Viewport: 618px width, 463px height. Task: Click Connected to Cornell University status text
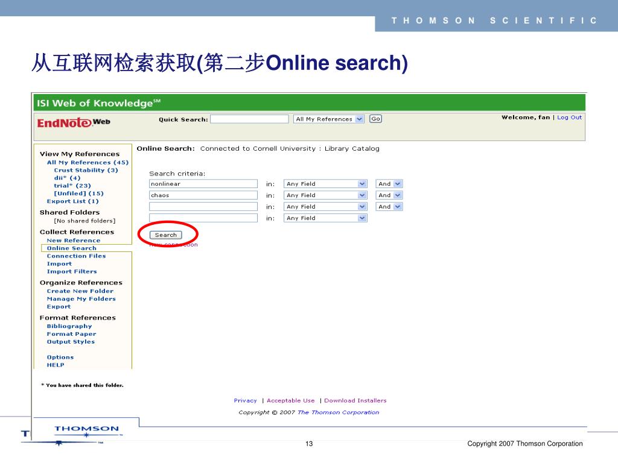point(290,148)
